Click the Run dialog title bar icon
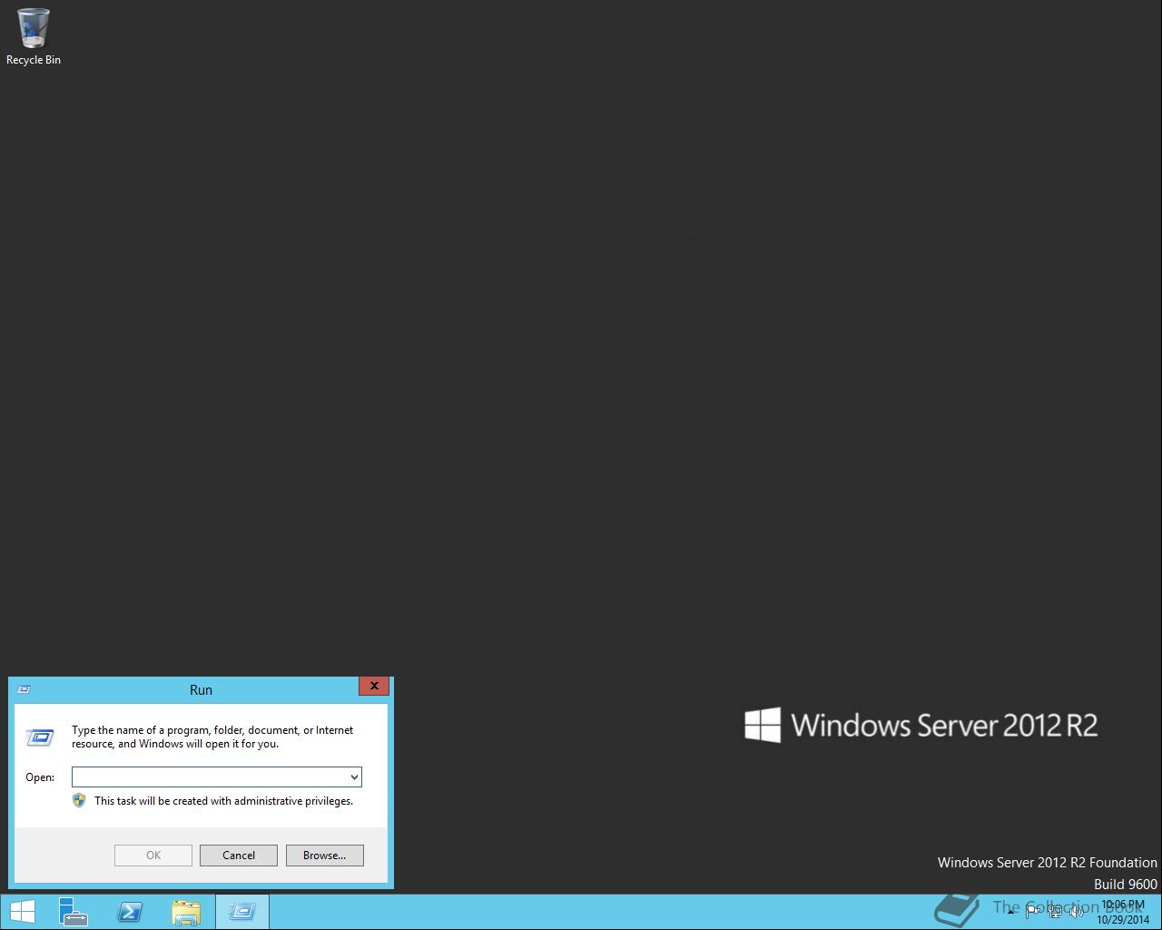The image size is (1162, 930). click(x=24, y=689)
